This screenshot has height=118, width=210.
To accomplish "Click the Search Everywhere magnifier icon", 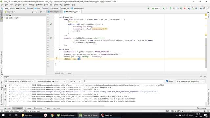I will (204, 8).
